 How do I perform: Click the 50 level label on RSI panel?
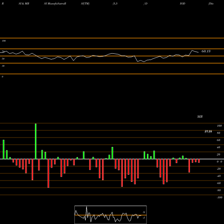[x=3, y=59]
